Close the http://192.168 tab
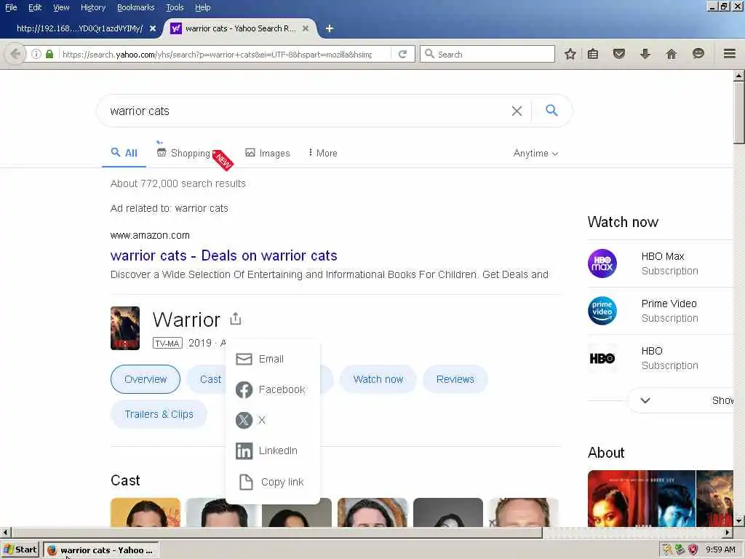The image size is (745, 559). pyautogui.click(x=153, y=28)
